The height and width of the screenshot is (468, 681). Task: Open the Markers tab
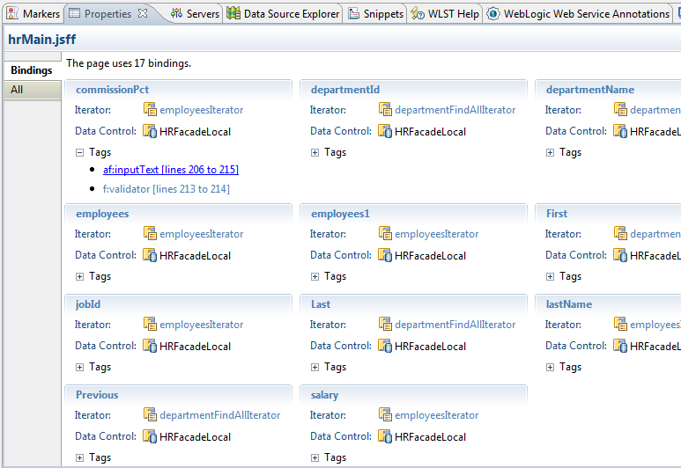33,14
